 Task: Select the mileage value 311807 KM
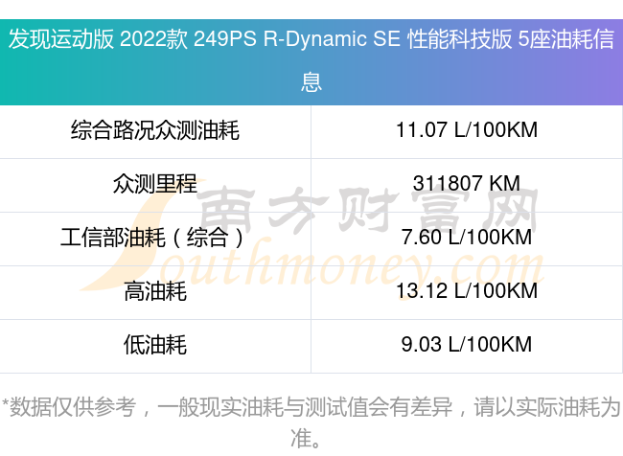click(467, 184)
